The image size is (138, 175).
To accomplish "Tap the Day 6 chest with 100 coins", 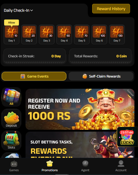I will click(99, 34).
